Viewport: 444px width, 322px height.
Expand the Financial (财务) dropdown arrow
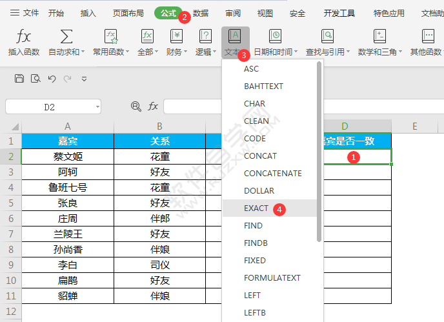coord(185,52)
